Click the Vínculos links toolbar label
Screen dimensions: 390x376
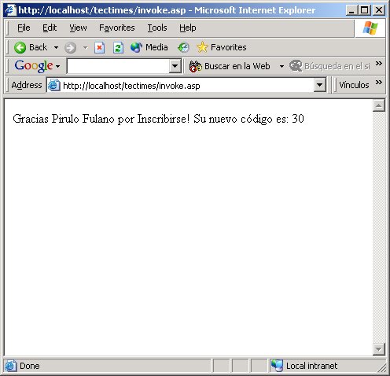click(354, 85)
